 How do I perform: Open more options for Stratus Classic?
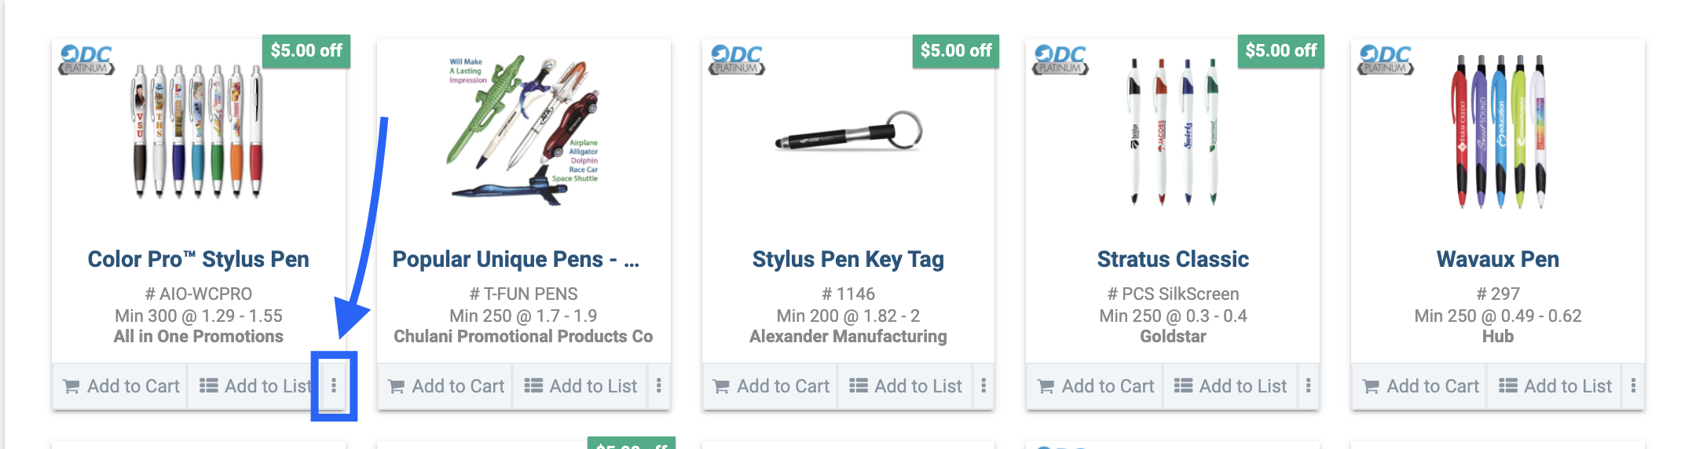(x=1308, y=385)
